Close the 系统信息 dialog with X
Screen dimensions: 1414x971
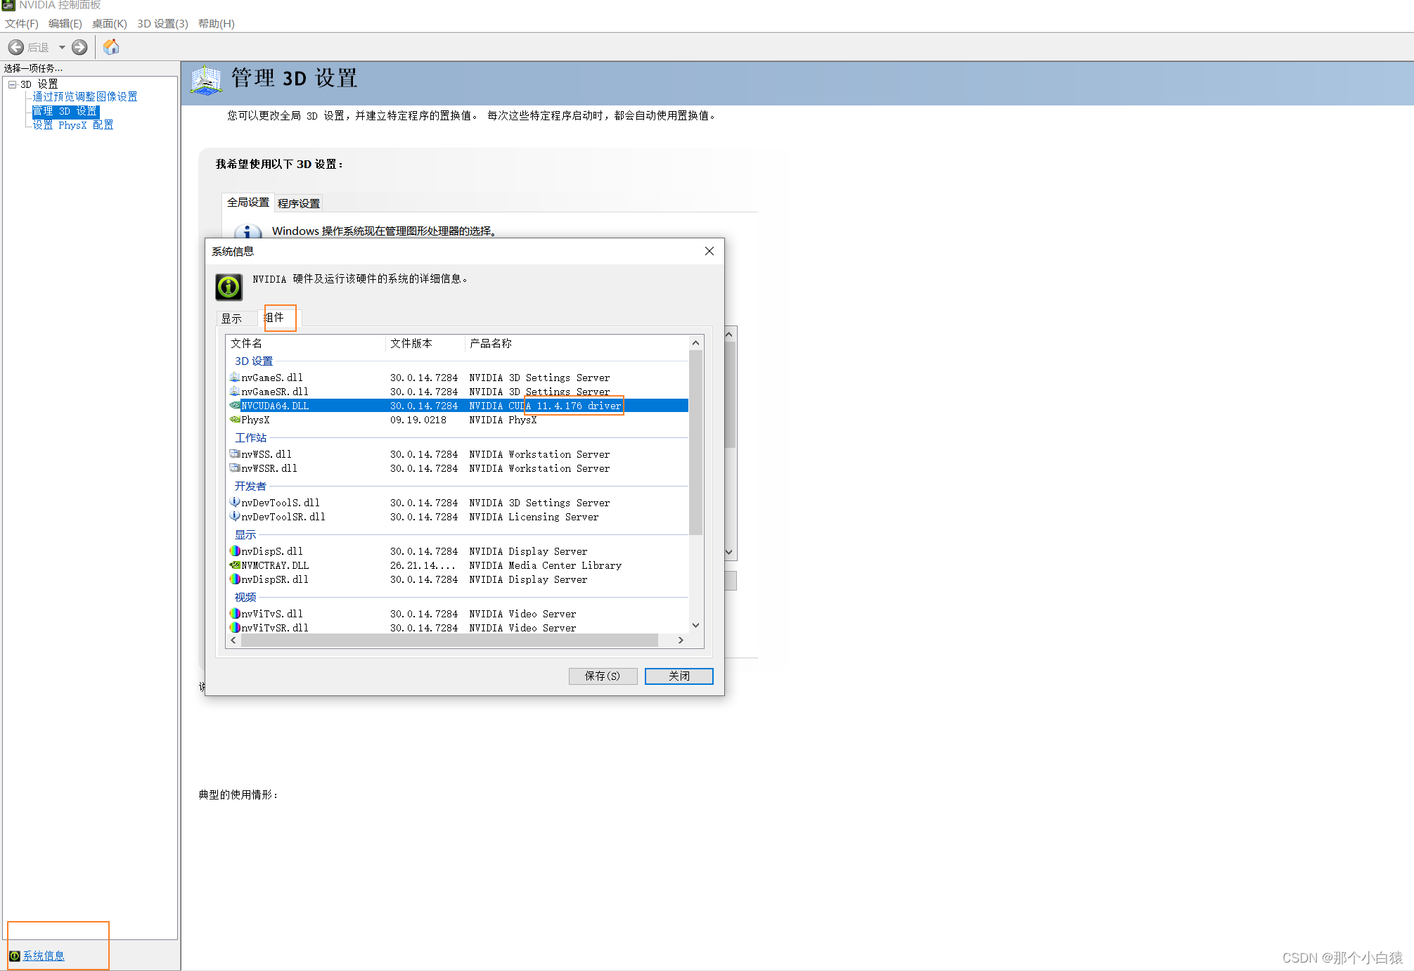click(709, 251)
